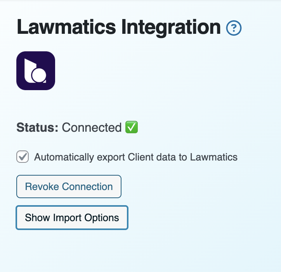
Task: Click the Status label text
Action: tap(37, 127)
